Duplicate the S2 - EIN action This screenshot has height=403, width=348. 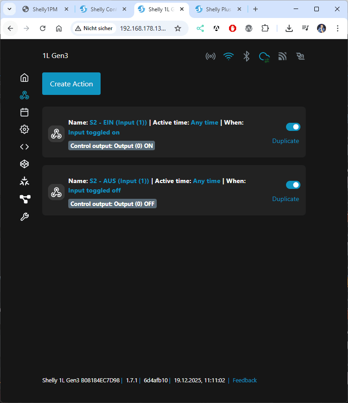tap(285, 141)
